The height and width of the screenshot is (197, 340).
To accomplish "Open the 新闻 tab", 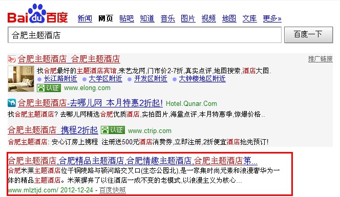I will (85, 18).
